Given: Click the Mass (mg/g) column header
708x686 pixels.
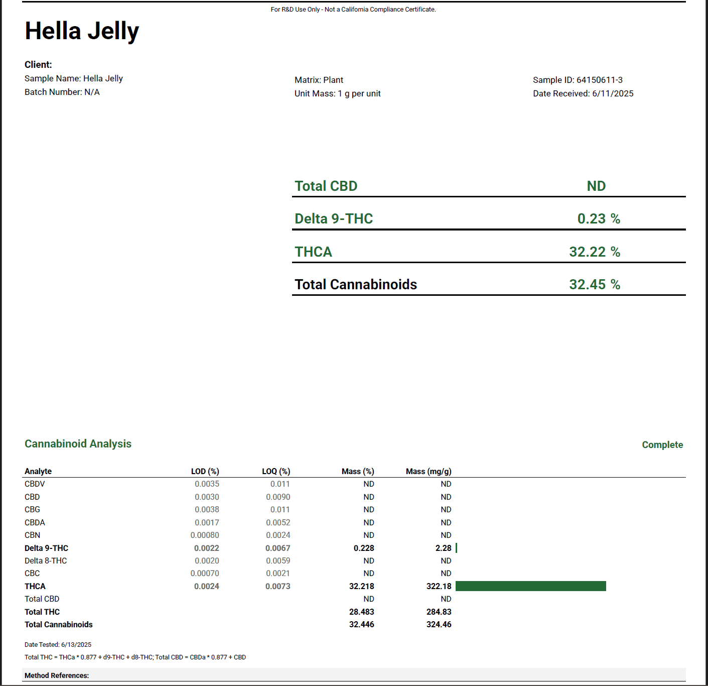Looking at the screenshot, I should coord(429,471).
